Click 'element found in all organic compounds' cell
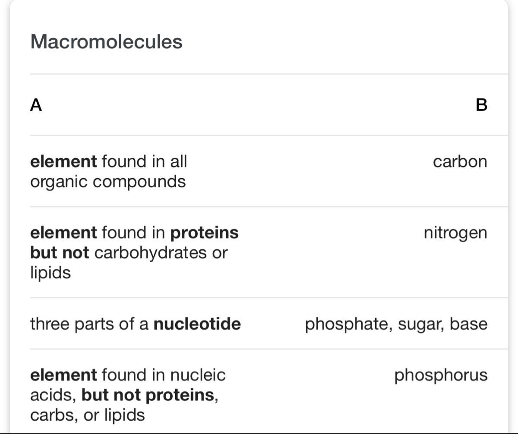Image resolution: width=518 pixels, height=434 pixels. (108, 171)
